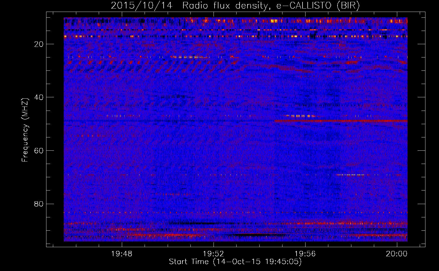Screen dimensions: 439x271
Task: Click the 80 MHz frequency tick label
Action: point(39,204)
